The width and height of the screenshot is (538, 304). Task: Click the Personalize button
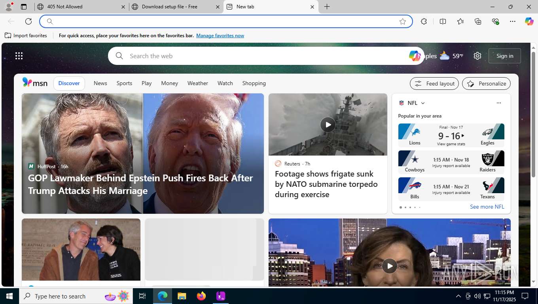coord(486,84)
